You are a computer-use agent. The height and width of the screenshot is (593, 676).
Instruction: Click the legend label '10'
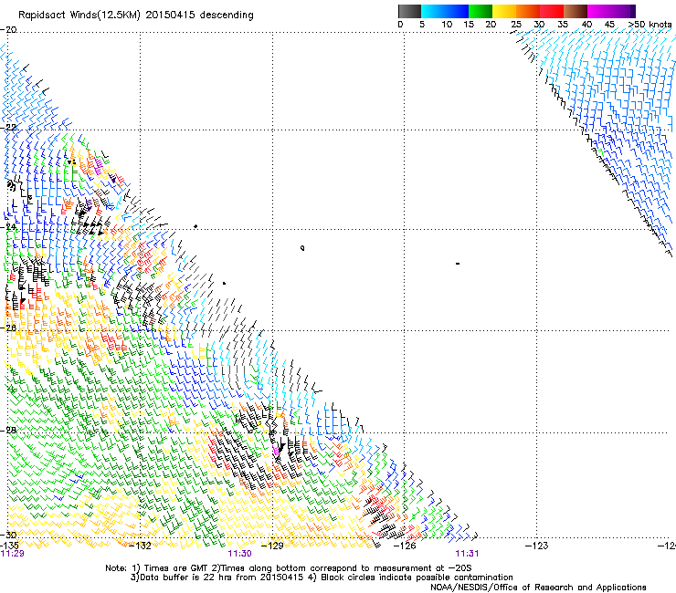tap(447, 25)
